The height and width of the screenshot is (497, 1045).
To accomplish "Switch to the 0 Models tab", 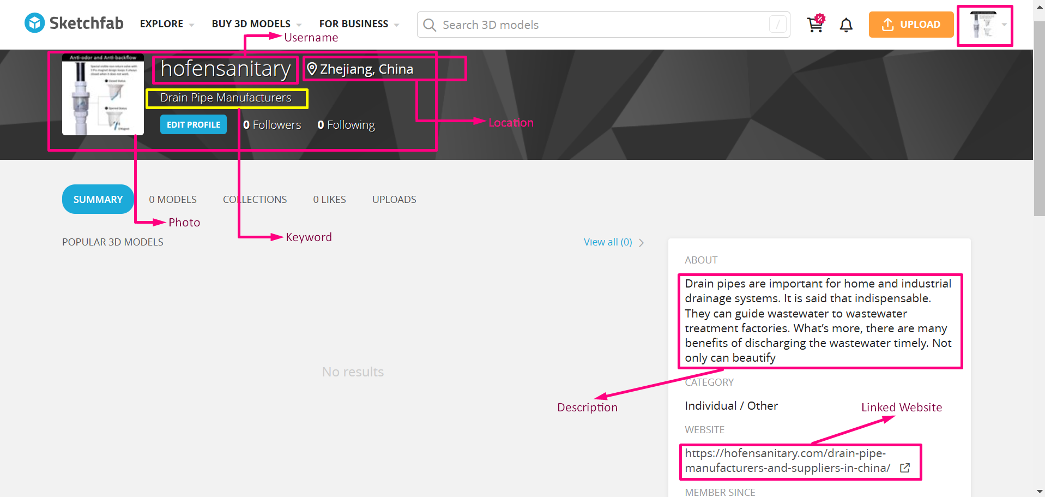I will pos(173,200).
